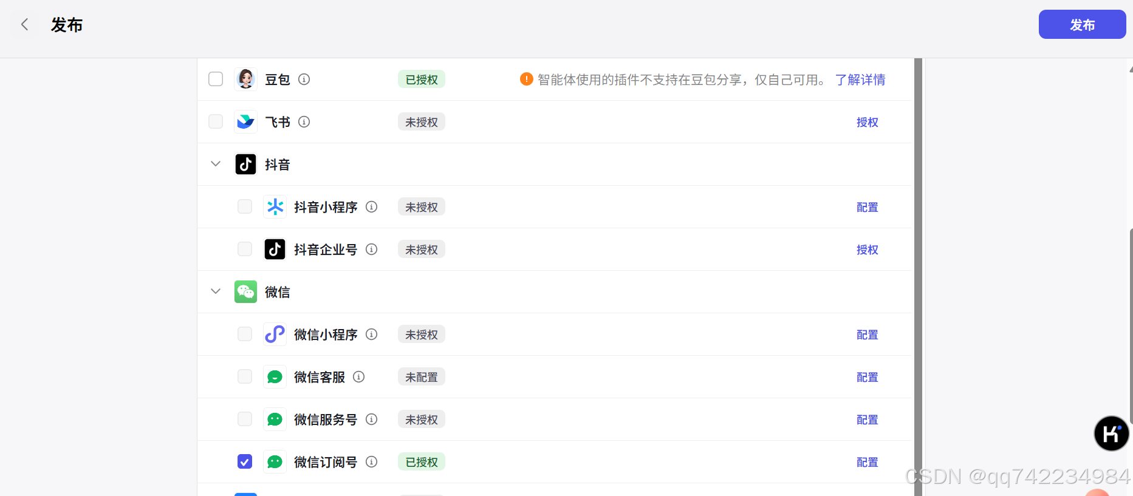
Task: Click the 微信 group row label
Action: click(277, 292)
